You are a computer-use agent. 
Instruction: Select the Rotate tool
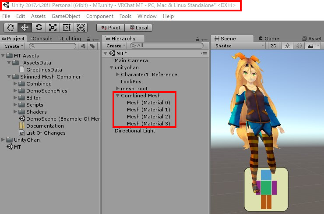39,28
